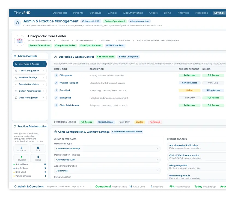This screenshot has height=198, width=226.
Task: Click the Billing Integration feature row
Action: [x=197, y=167]
